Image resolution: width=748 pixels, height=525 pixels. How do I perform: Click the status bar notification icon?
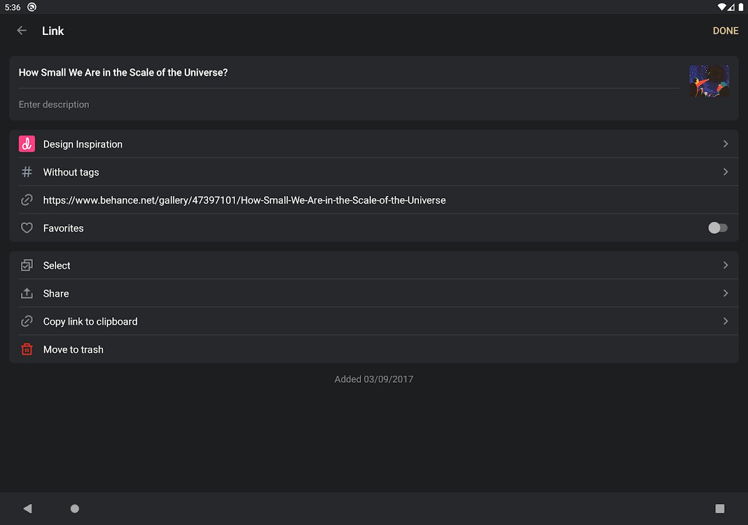tap(32, 7)
